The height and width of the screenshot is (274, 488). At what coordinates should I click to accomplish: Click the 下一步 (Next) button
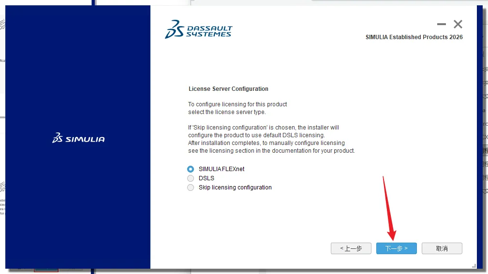pyautogui.click(x=396, y=248)
